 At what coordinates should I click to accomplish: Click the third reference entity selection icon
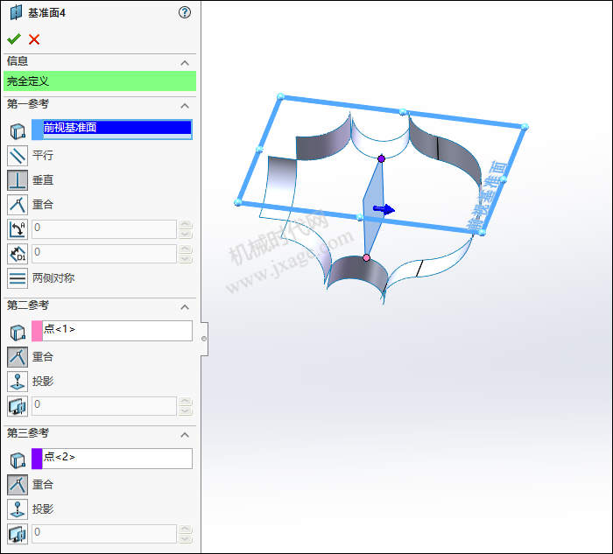coord(18,460)
